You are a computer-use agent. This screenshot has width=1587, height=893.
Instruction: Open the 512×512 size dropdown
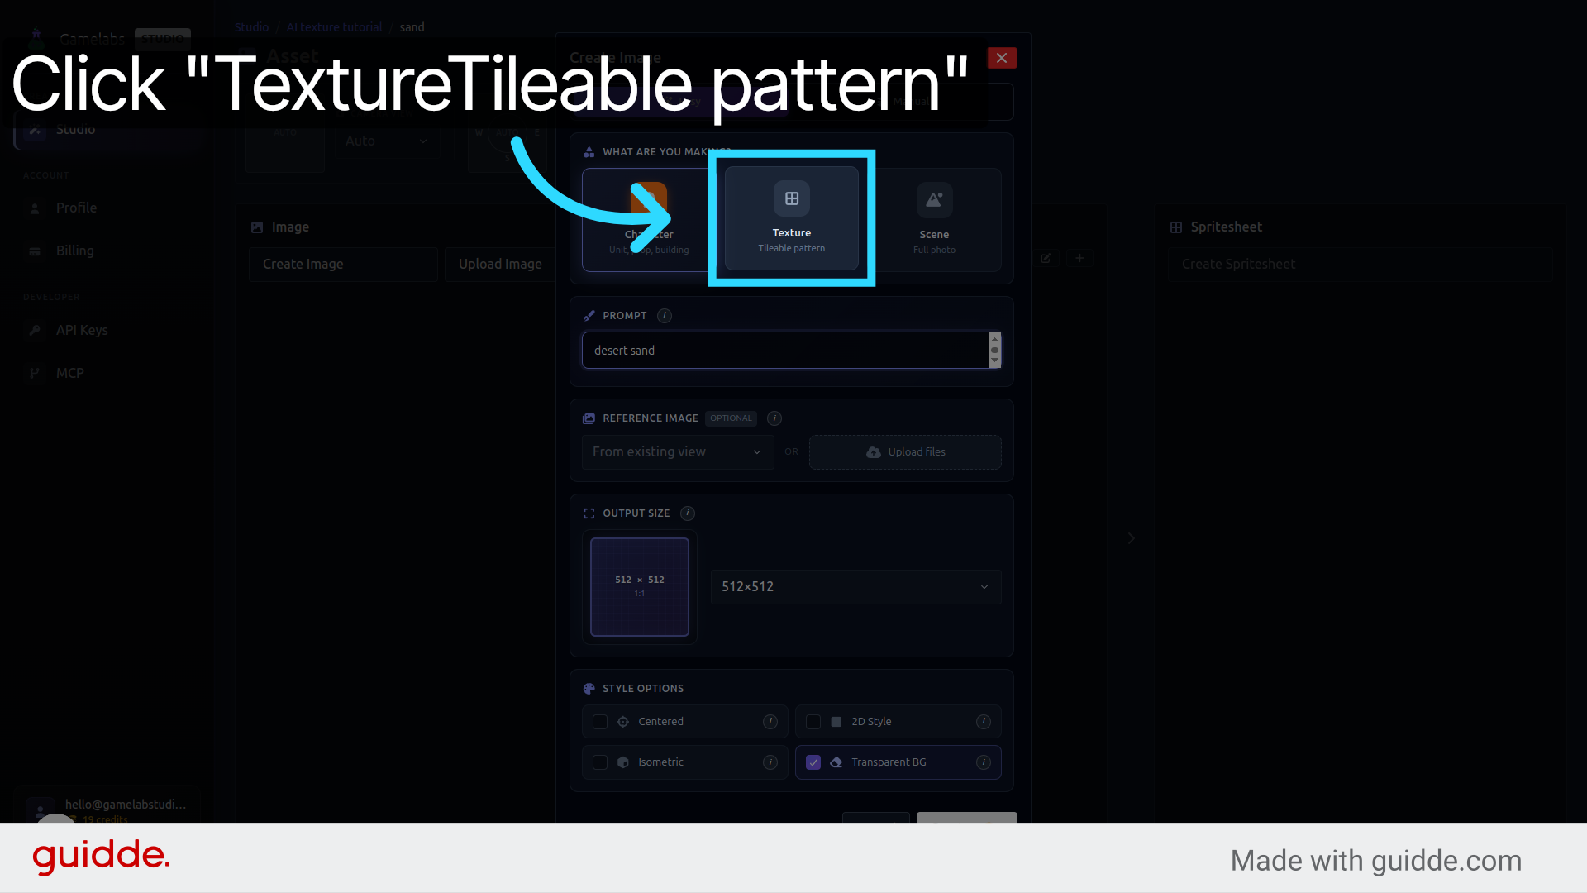[855, 587]
